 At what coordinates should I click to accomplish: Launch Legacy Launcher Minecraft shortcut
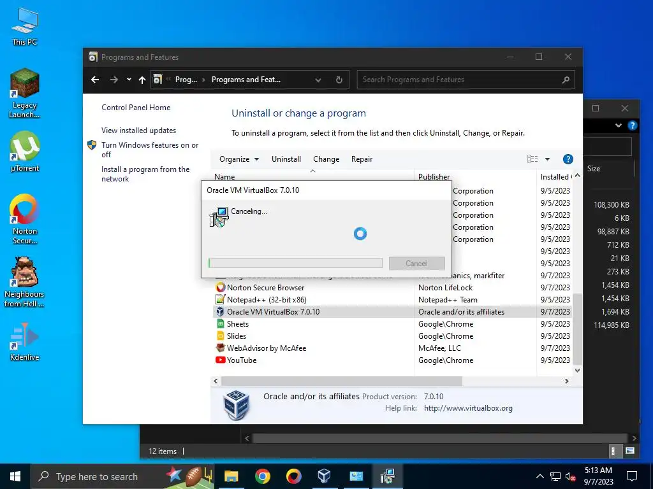24,93
